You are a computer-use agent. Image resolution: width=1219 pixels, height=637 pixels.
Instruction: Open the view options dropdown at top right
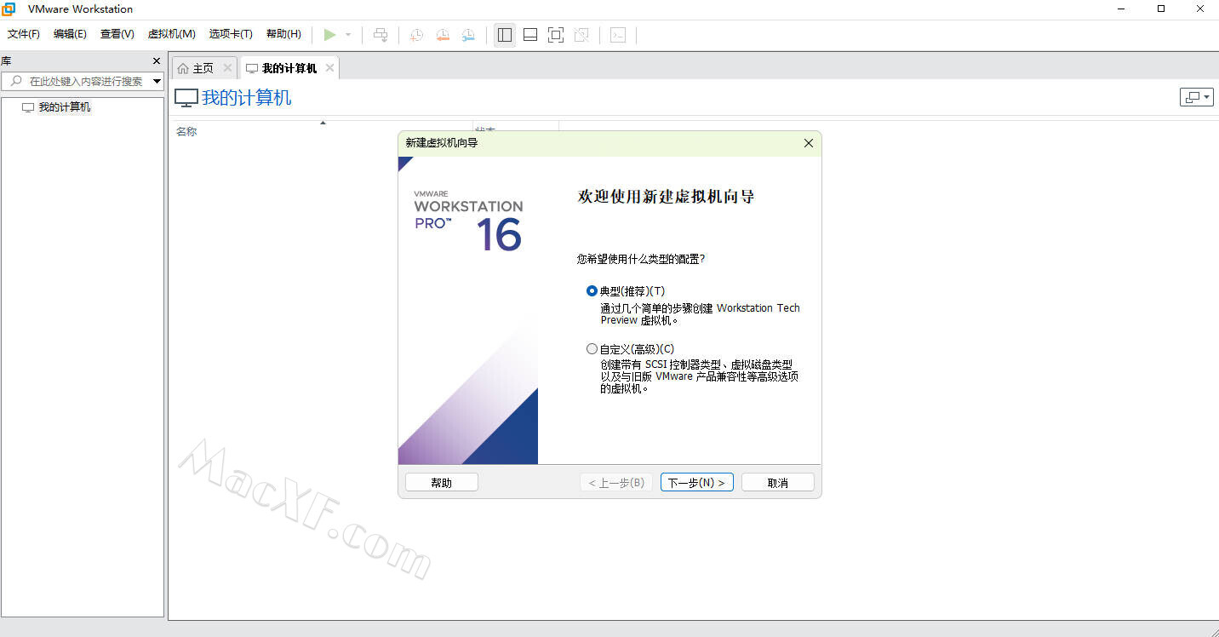tap(1196, 97)
